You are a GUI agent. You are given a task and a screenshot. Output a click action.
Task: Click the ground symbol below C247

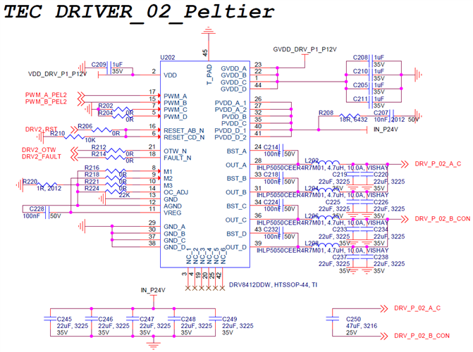pos(153,345)
